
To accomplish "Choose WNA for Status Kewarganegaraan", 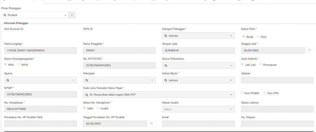I will 19,65.
